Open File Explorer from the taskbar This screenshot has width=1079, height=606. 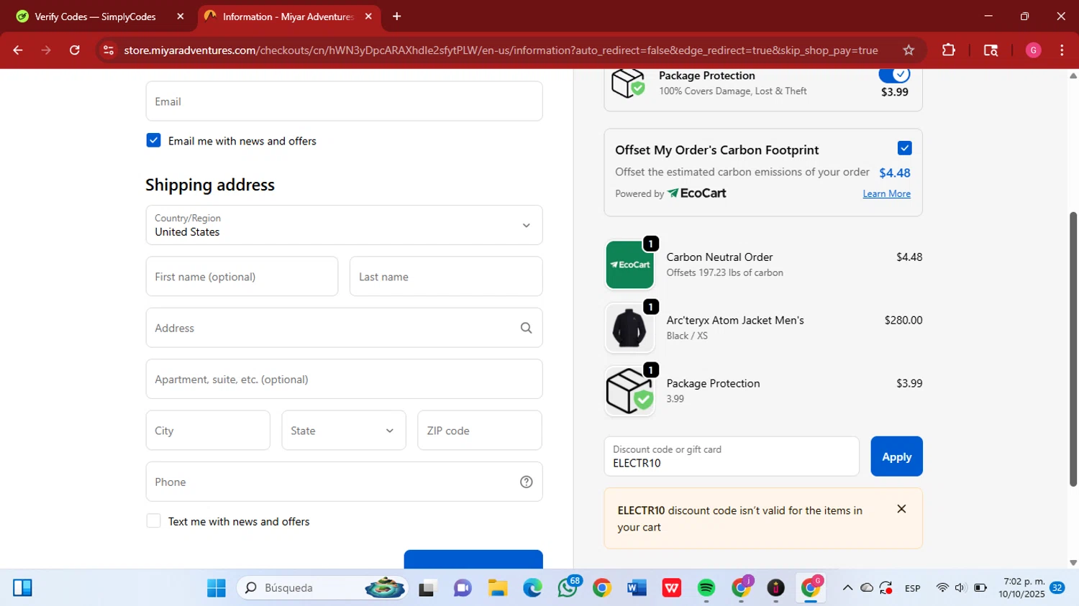click(497, 588)
